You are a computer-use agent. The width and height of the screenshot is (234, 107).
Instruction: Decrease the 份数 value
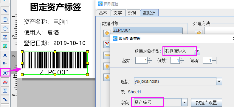point(182,62)
